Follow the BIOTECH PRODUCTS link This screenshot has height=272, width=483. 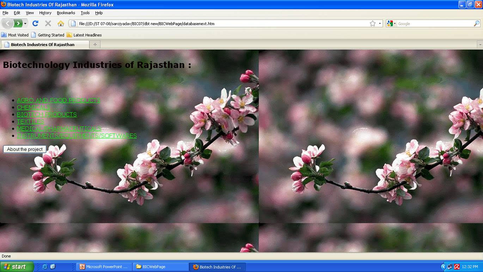click(x=47, y=114)
